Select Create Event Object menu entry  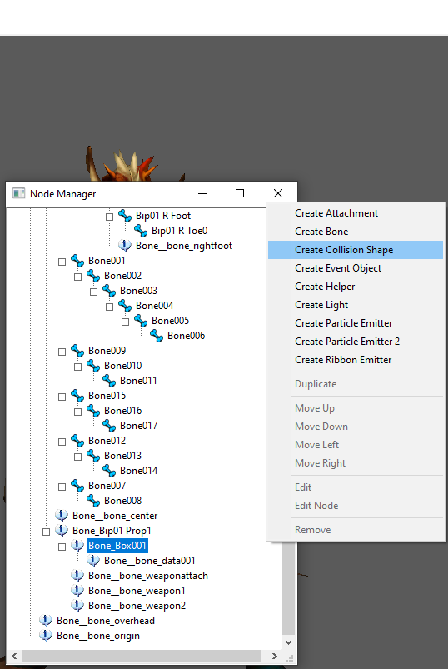click(356, 268)
